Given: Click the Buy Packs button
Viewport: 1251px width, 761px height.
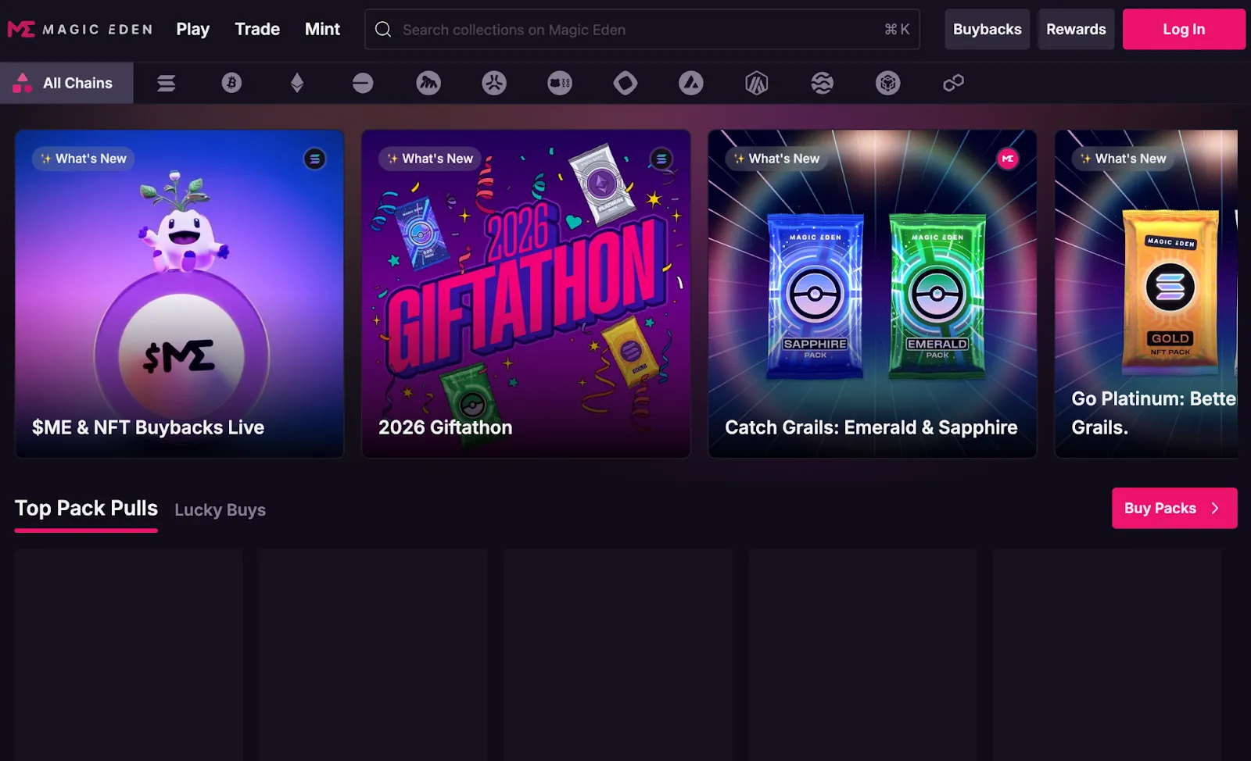Looking at the screenshot, I should pyautogui.click(x=1174, y=508).
